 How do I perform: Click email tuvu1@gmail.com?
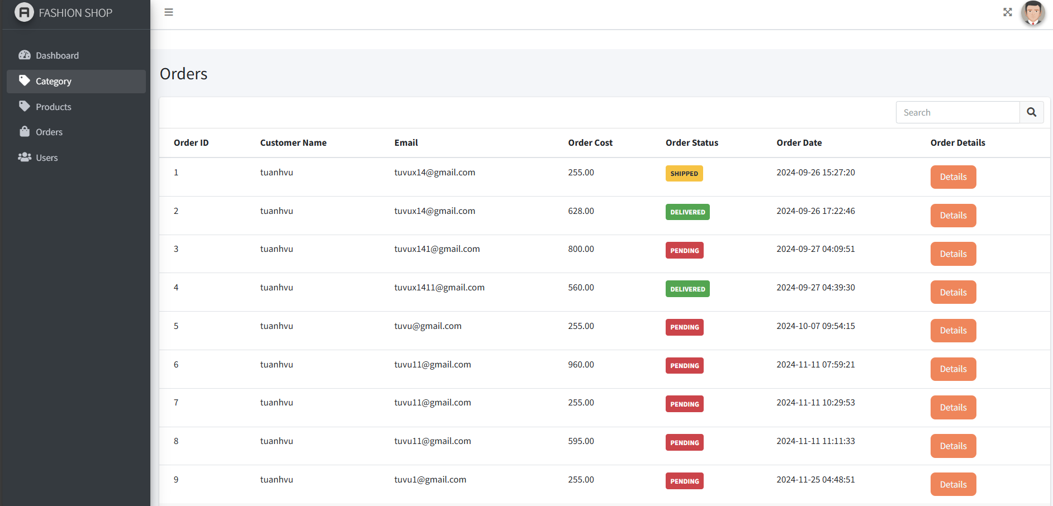click(430, 480)
